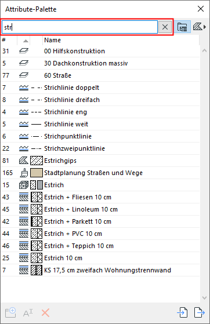Select 'Estrich + Fliesen 10 cm'
The image size is (210, 324).
(x=78, y=197)
